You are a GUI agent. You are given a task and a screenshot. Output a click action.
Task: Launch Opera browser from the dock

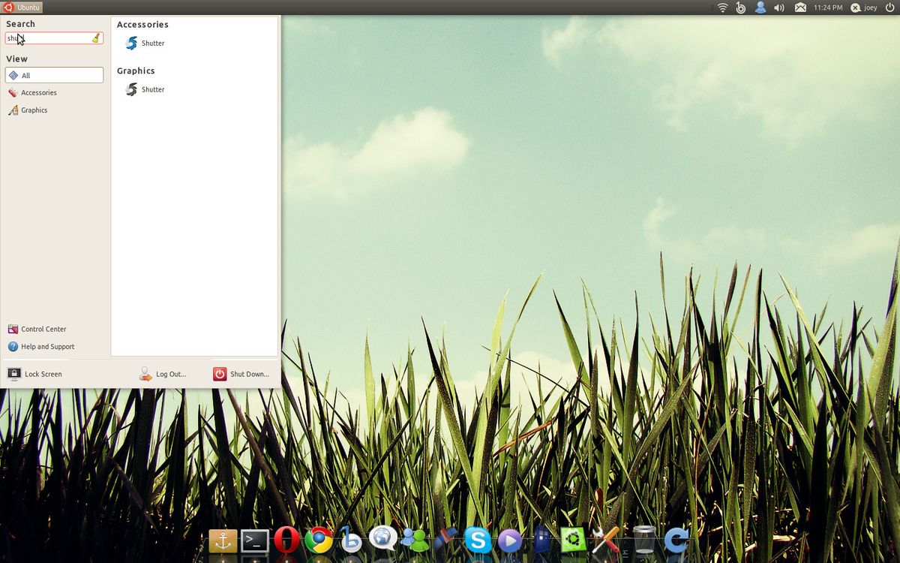pyautogui.click(x=286, y=540)
